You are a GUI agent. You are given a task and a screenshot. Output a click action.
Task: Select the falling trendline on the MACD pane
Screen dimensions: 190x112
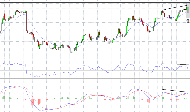click(x=176, y=91)
